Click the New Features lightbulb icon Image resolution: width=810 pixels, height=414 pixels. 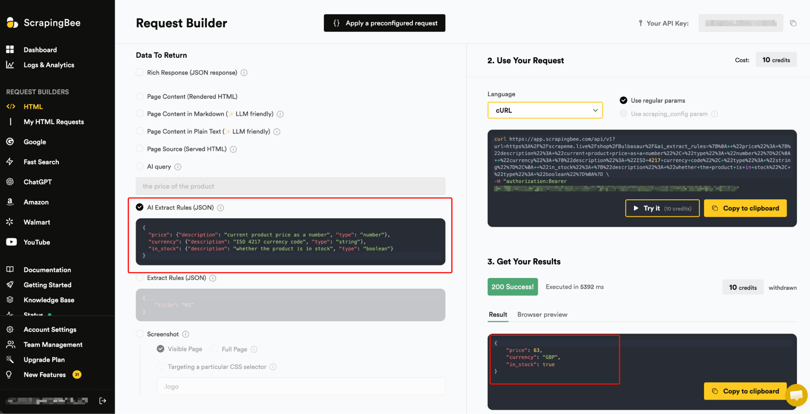point(9,375)
